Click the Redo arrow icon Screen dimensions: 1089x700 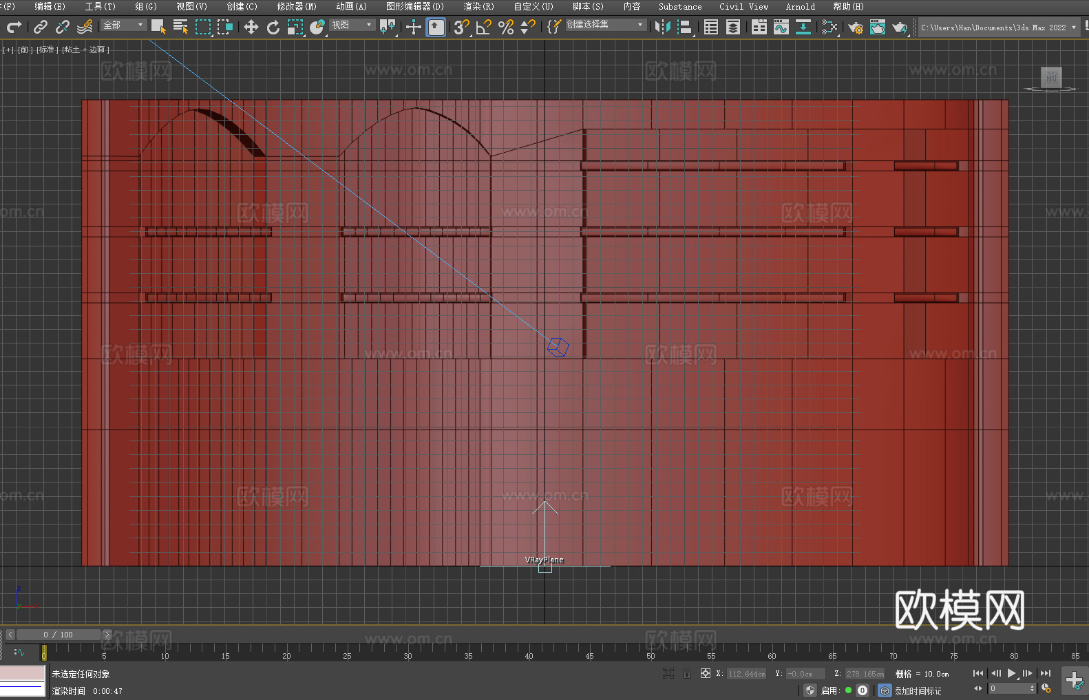(14, 28)
